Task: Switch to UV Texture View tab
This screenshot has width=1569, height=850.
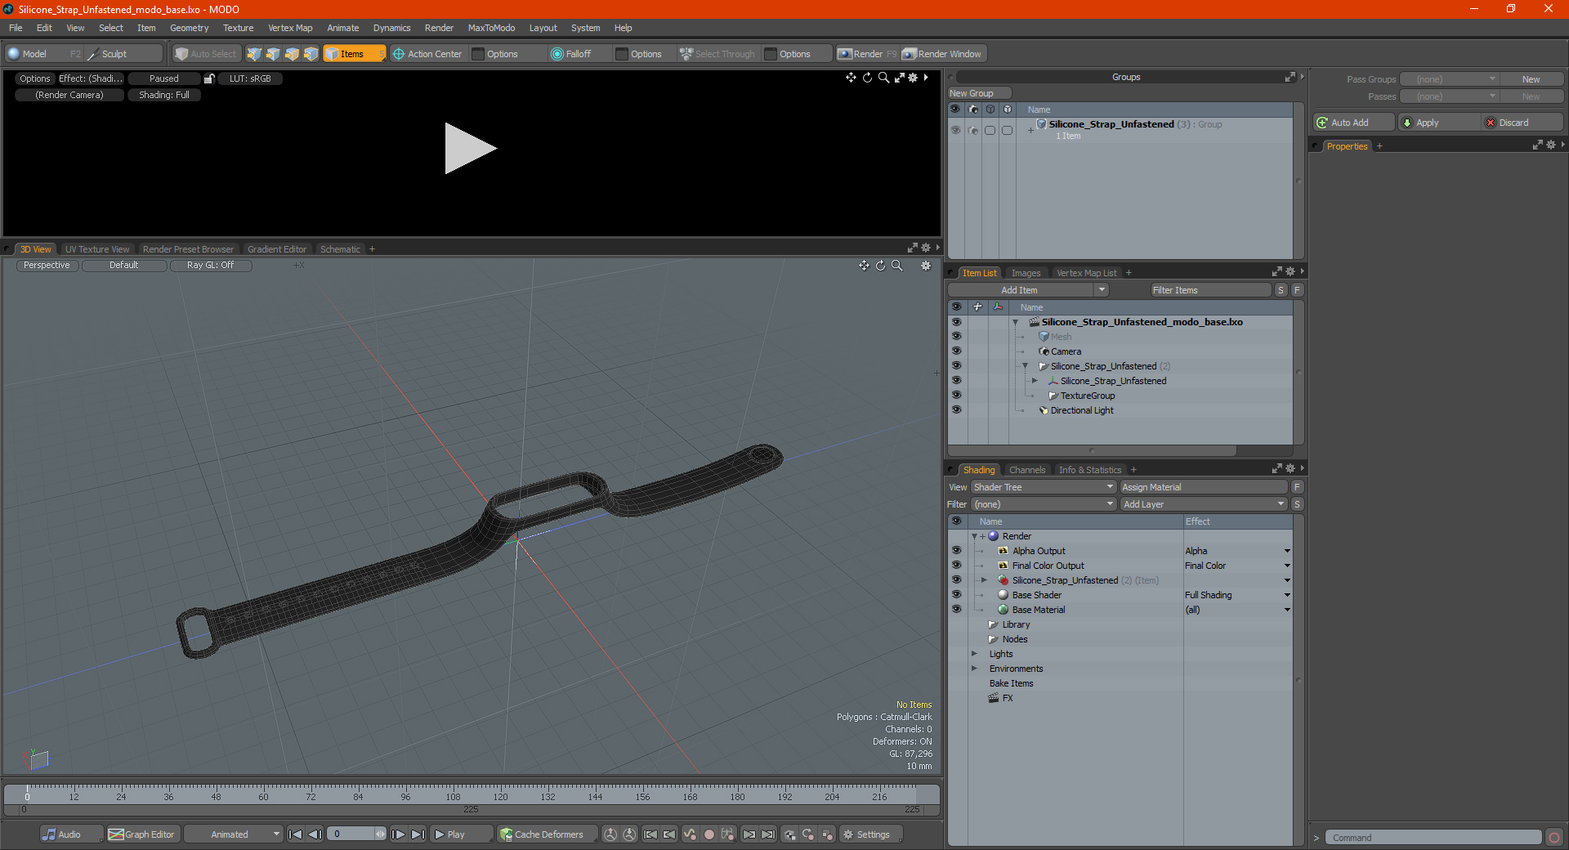Action: click(x=97, y=249)
